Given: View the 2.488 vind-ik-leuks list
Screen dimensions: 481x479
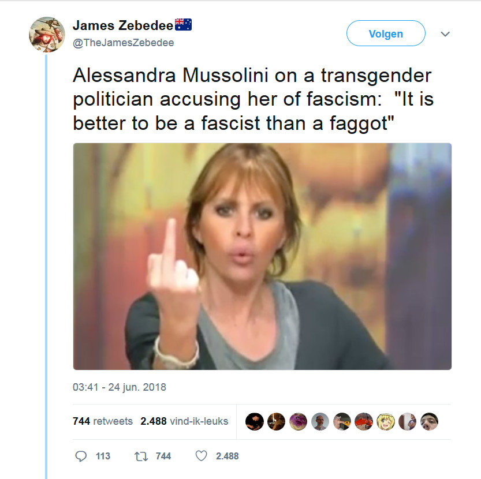Looking at the screenshot, I should click(184, 421).
